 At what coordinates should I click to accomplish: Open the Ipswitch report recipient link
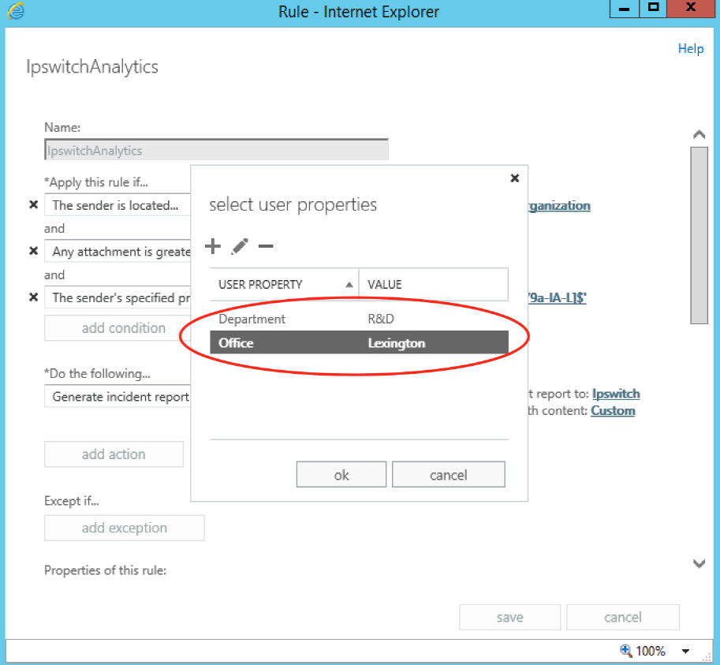(616, 394)
